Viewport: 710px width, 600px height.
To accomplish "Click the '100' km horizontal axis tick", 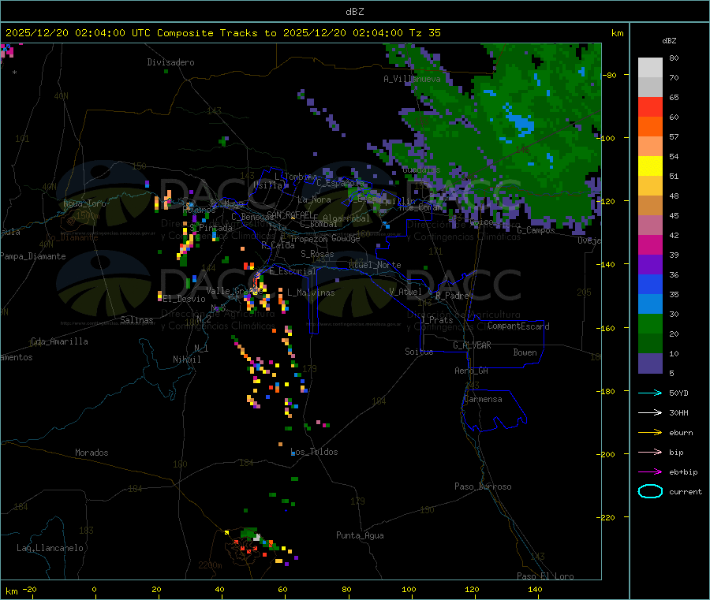I will (409, 589).
